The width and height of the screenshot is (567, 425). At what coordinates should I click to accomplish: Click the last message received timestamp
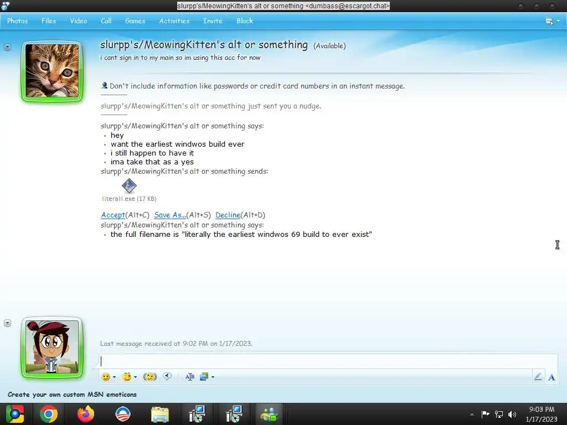[x=177, y=344]
